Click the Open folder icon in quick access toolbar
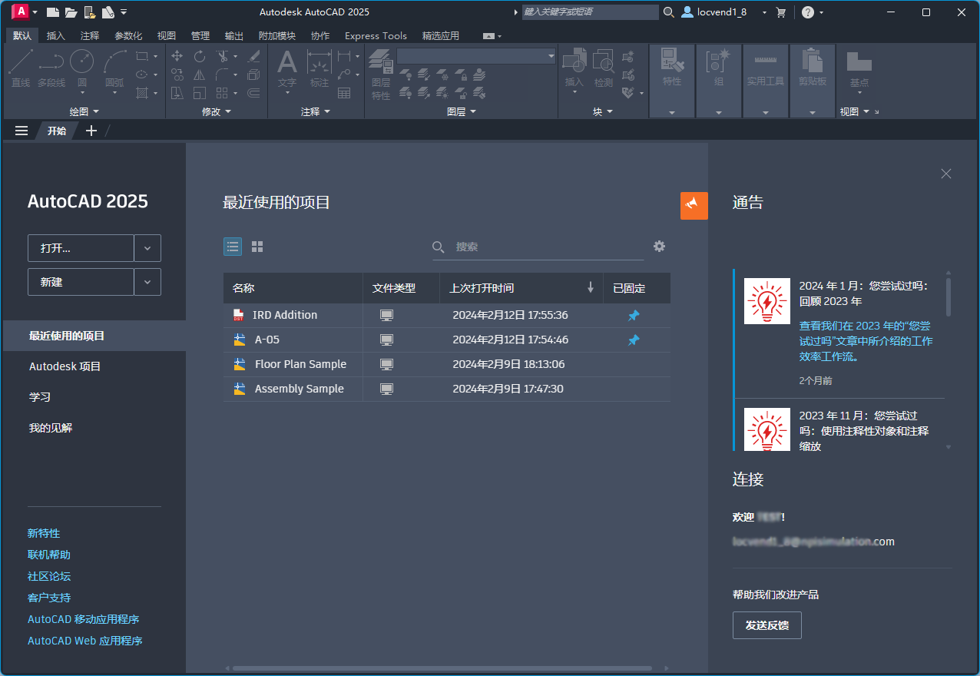 click(71, 12)
